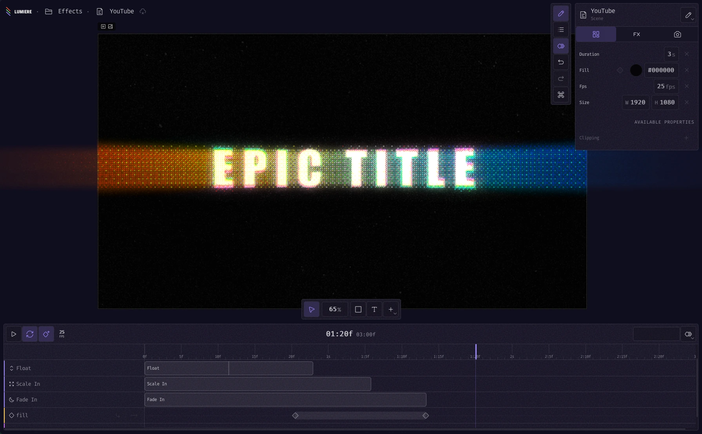The width and height of the screenshot is (702, 434).
Task: Add a Clipping property with its plus button
Action: tap(686, 138)
